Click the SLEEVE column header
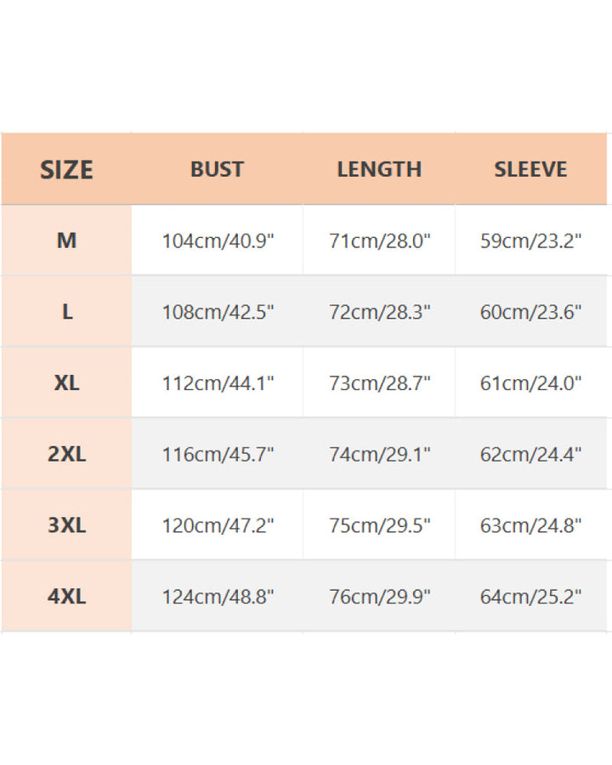Screen dimensions: 612x765 (x=530, y=169)
